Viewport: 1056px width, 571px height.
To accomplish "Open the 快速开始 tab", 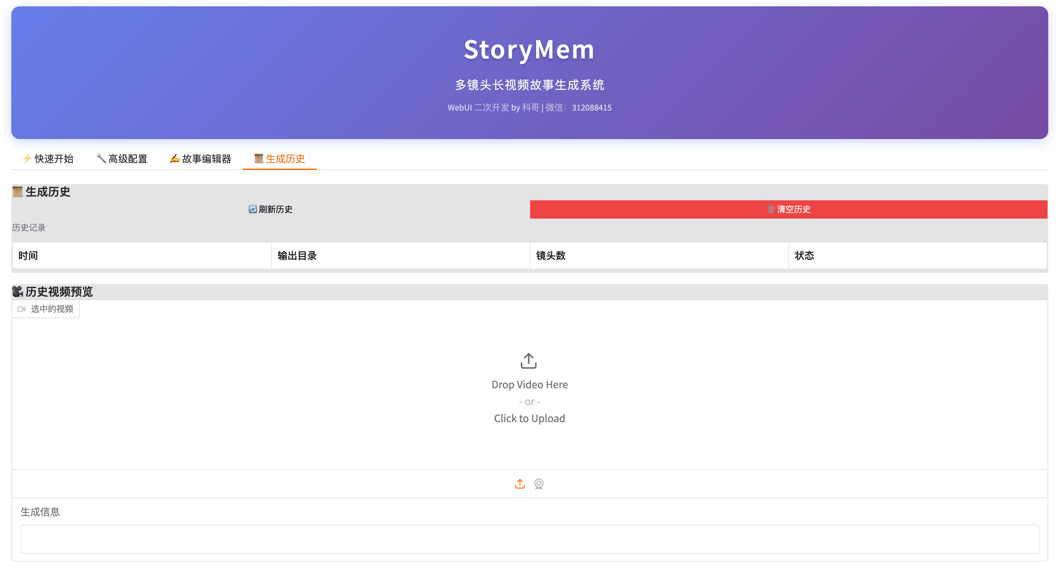I will pyautogui.click(x=48, y=158).
